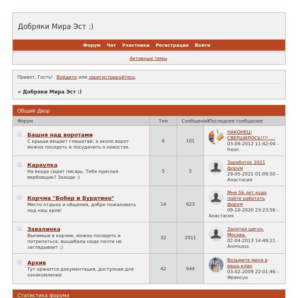Click status icon beside Корчма "Бобер и Буратино"

point(19,197)
